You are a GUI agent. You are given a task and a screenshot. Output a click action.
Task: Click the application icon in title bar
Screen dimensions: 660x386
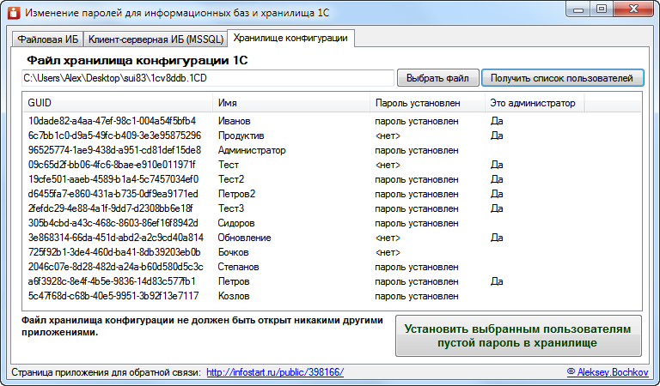click(14, 13)
